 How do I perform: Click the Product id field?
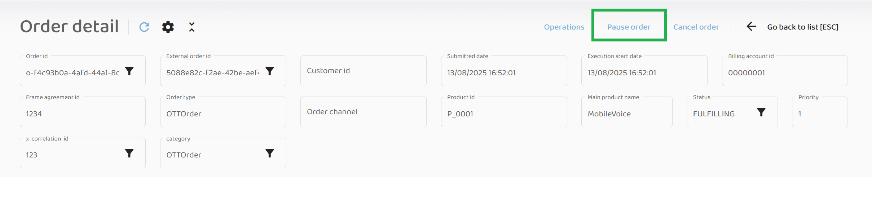pyautogui.click(x=504, y=114)
